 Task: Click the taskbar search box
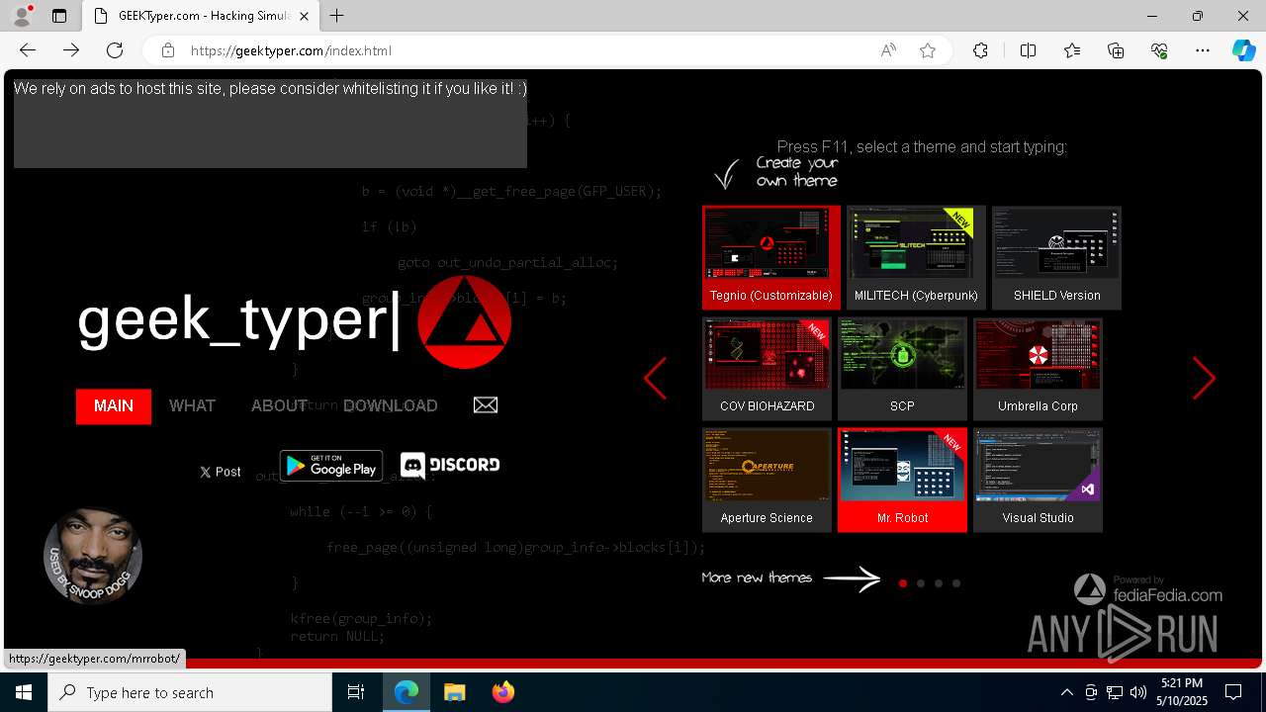pos(190,692)
